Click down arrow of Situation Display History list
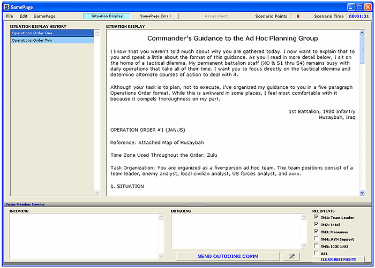 click(97, 193)
